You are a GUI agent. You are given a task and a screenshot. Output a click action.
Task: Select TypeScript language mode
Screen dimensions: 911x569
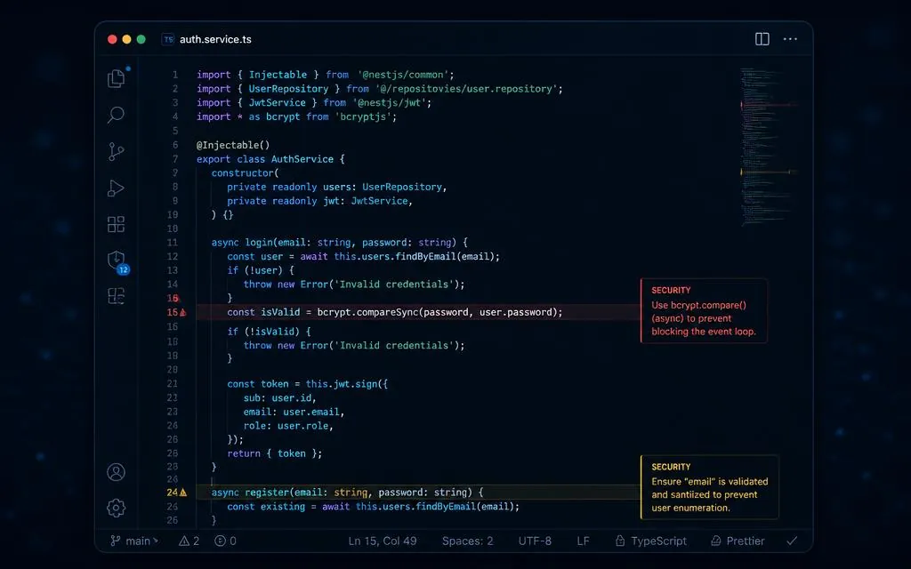coord(650,541)
